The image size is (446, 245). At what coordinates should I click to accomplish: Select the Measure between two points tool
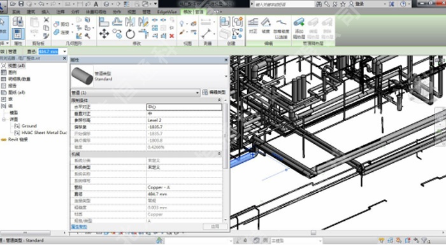206,33
